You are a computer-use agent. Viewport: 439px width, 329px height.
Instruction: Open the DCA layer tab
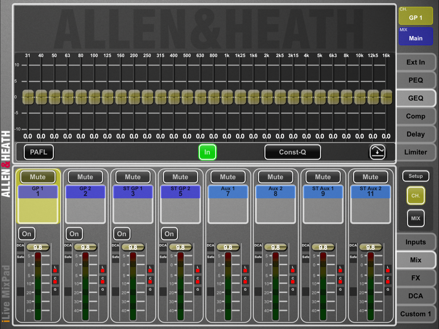(x=416, y=296)
